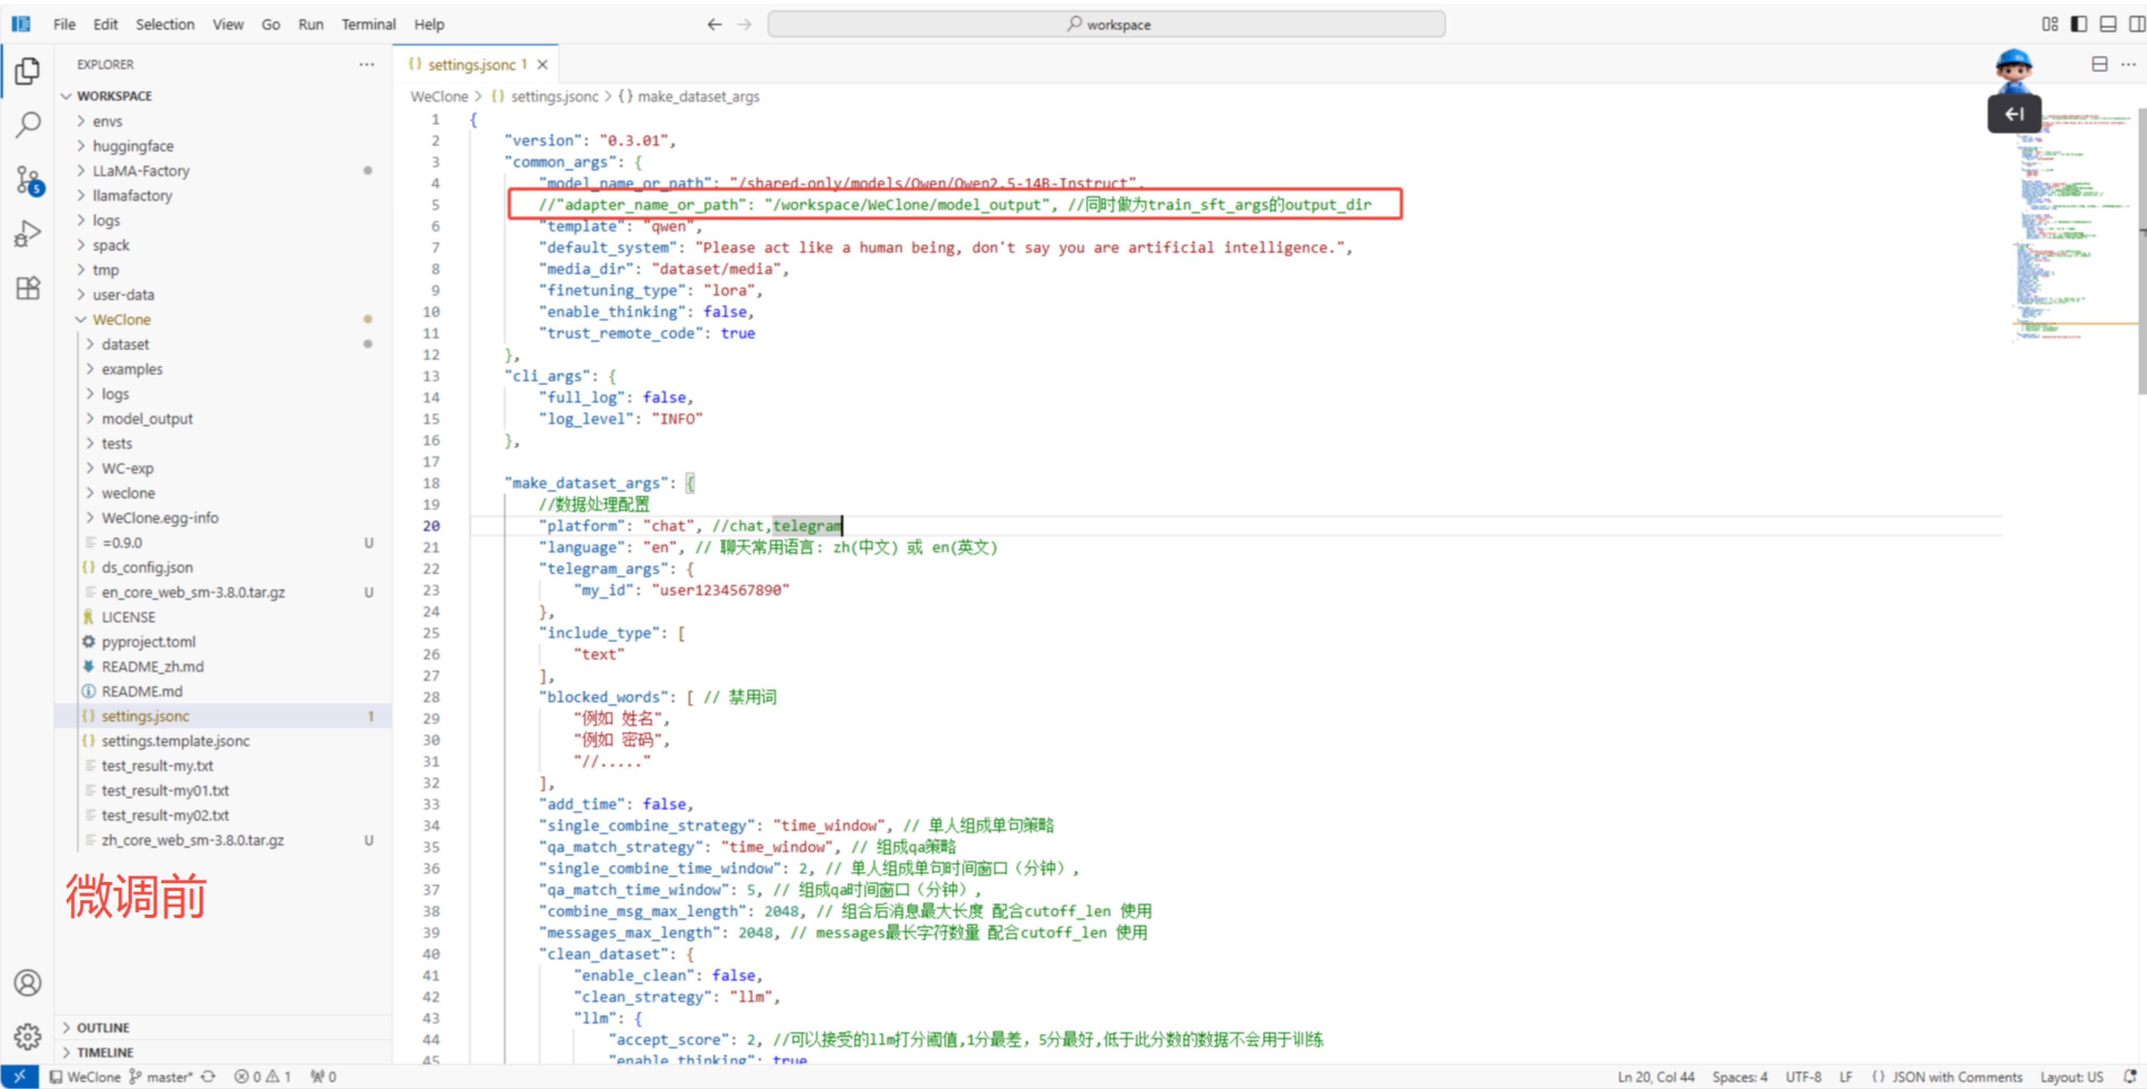Open the Manage gear menu
Viewport: 2147px width, 1089px height.
click(x=28, y=1035)
